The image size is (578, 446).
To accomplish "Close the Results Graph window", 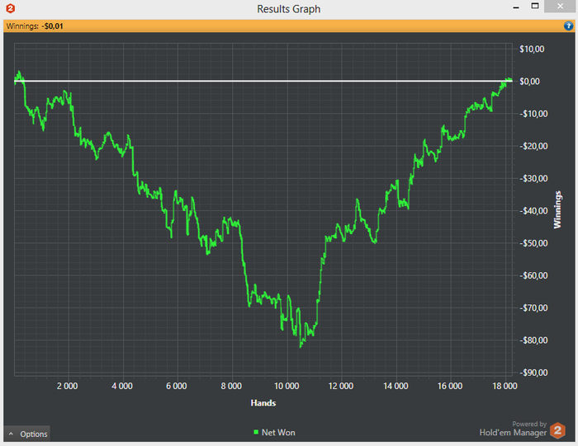I will (560, 7).
